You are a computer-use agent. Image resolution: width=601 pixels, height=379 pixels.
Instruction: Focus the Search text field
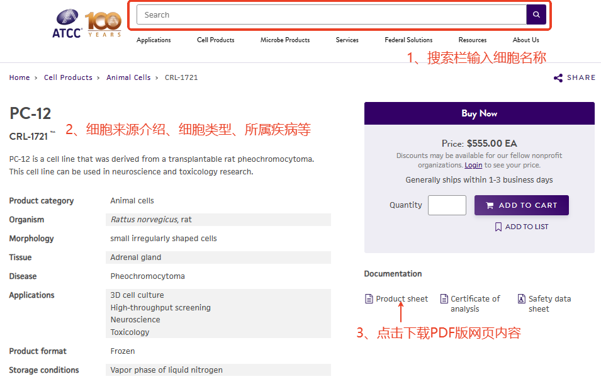pos(331,14)
